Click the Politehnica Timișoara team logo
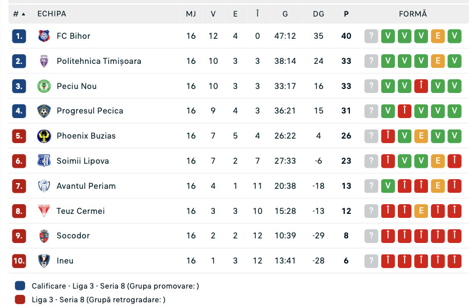 click(x=44, y=61)
